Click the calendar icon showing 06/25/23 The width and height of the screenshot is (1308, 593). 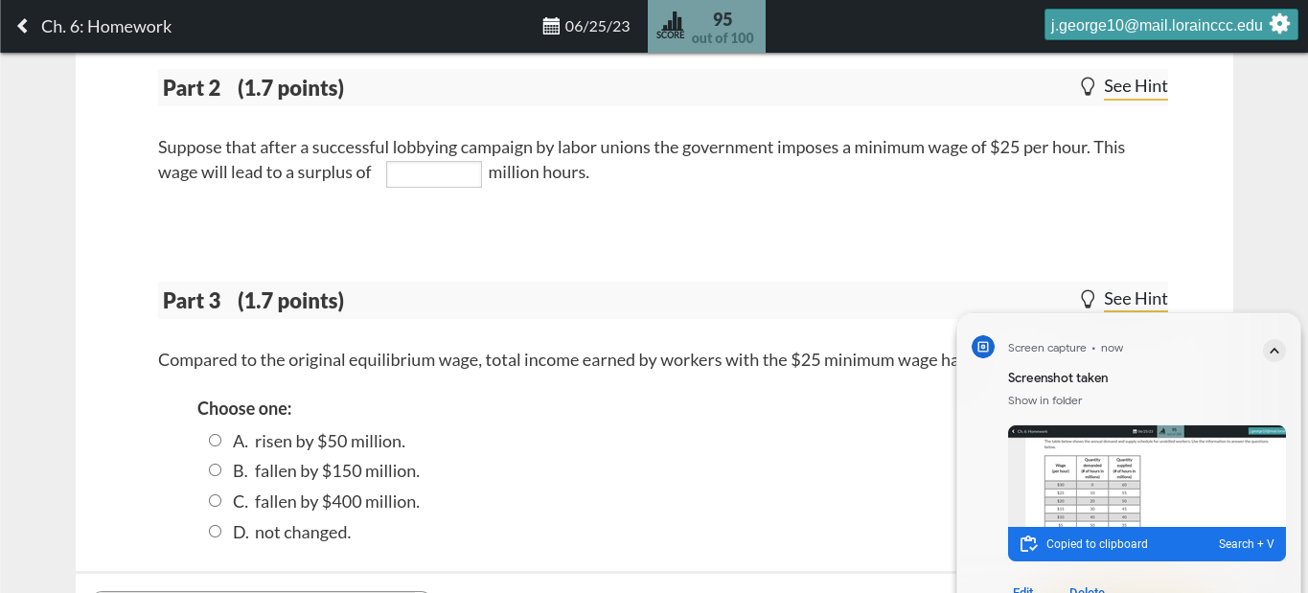point(550,26)
